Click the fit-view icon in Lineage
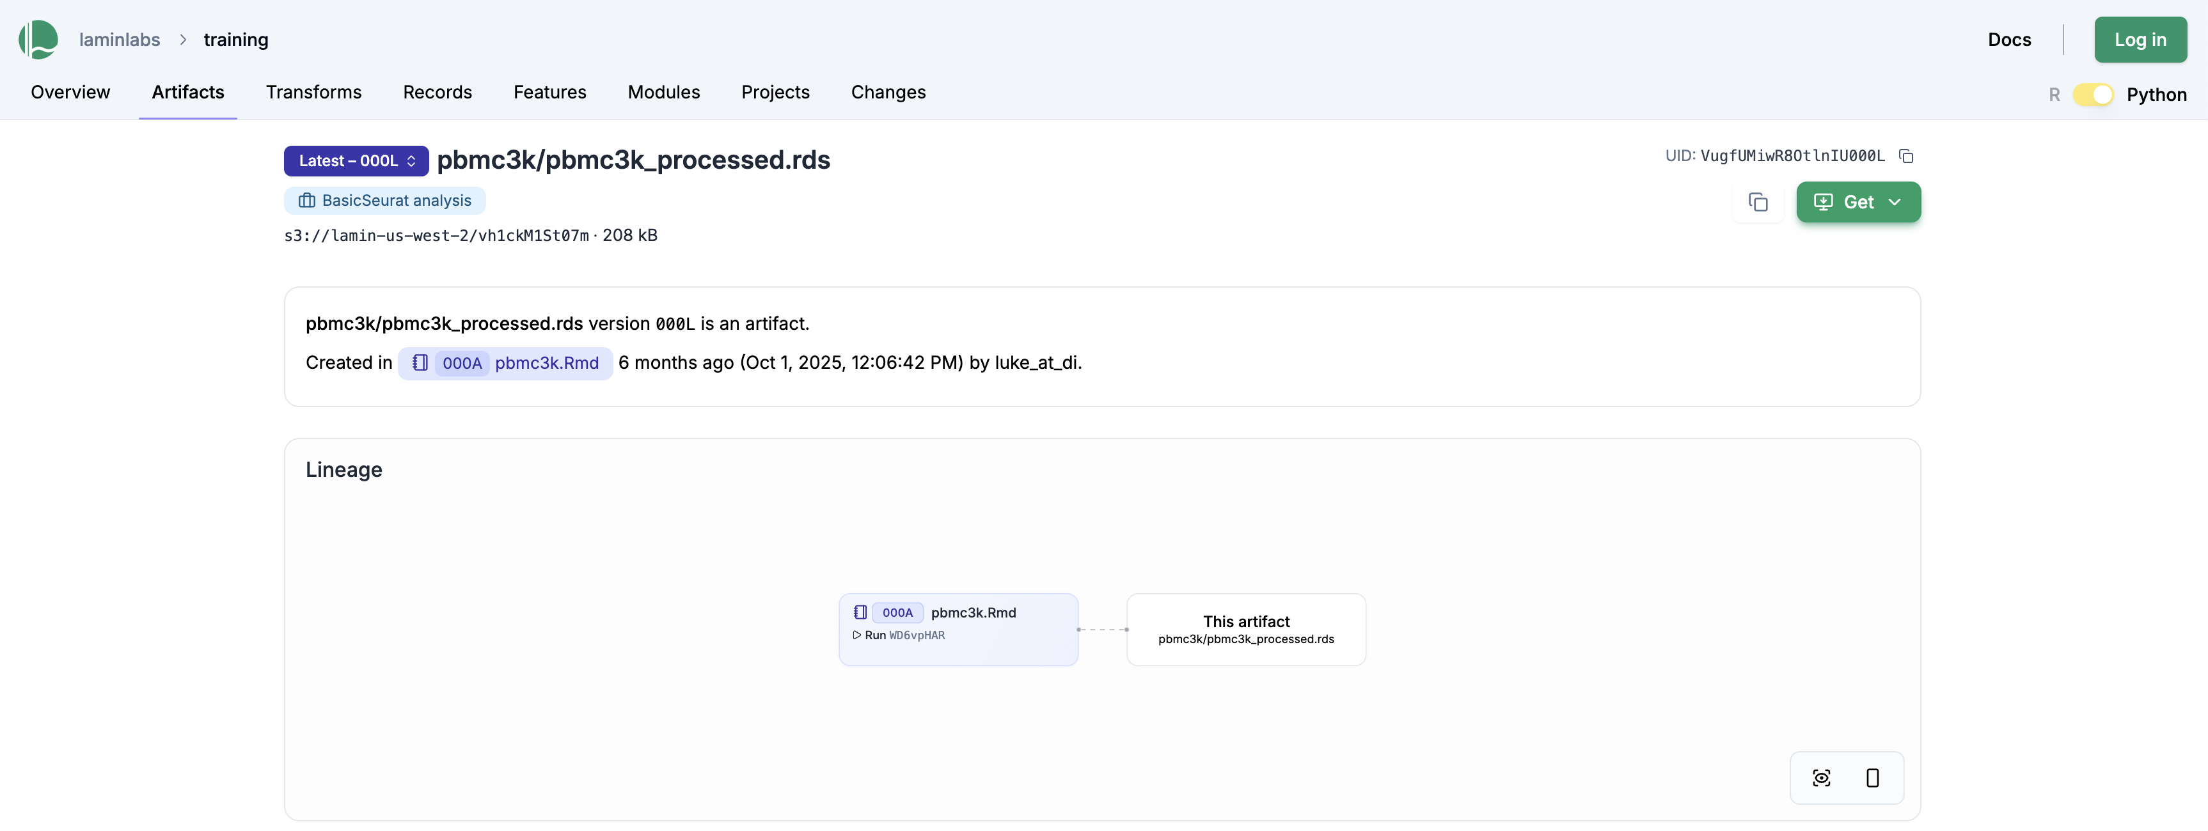 click(x=1820, y=778)
